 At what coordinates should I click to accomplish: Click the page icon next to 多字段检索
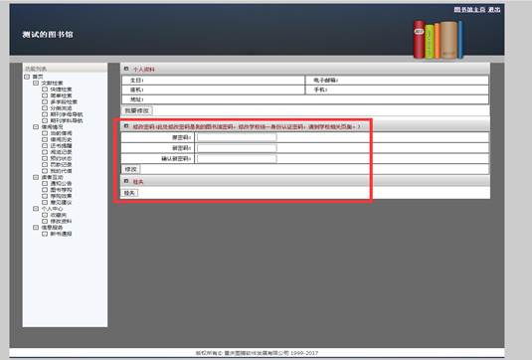coord(45,101)
